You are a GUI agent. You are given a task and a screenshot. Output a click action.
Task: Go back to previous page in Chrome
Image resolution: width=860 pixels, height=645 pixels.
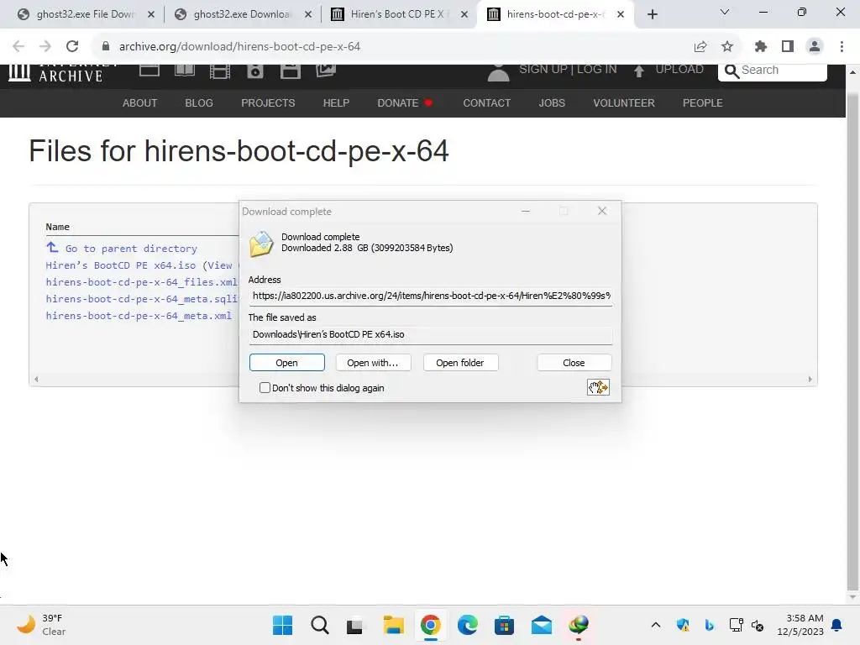point(18,46)
